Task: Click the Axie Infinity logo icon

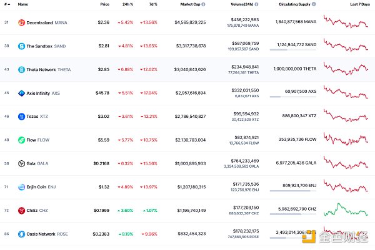Action: pyautogui.click(x=21, y=93)
